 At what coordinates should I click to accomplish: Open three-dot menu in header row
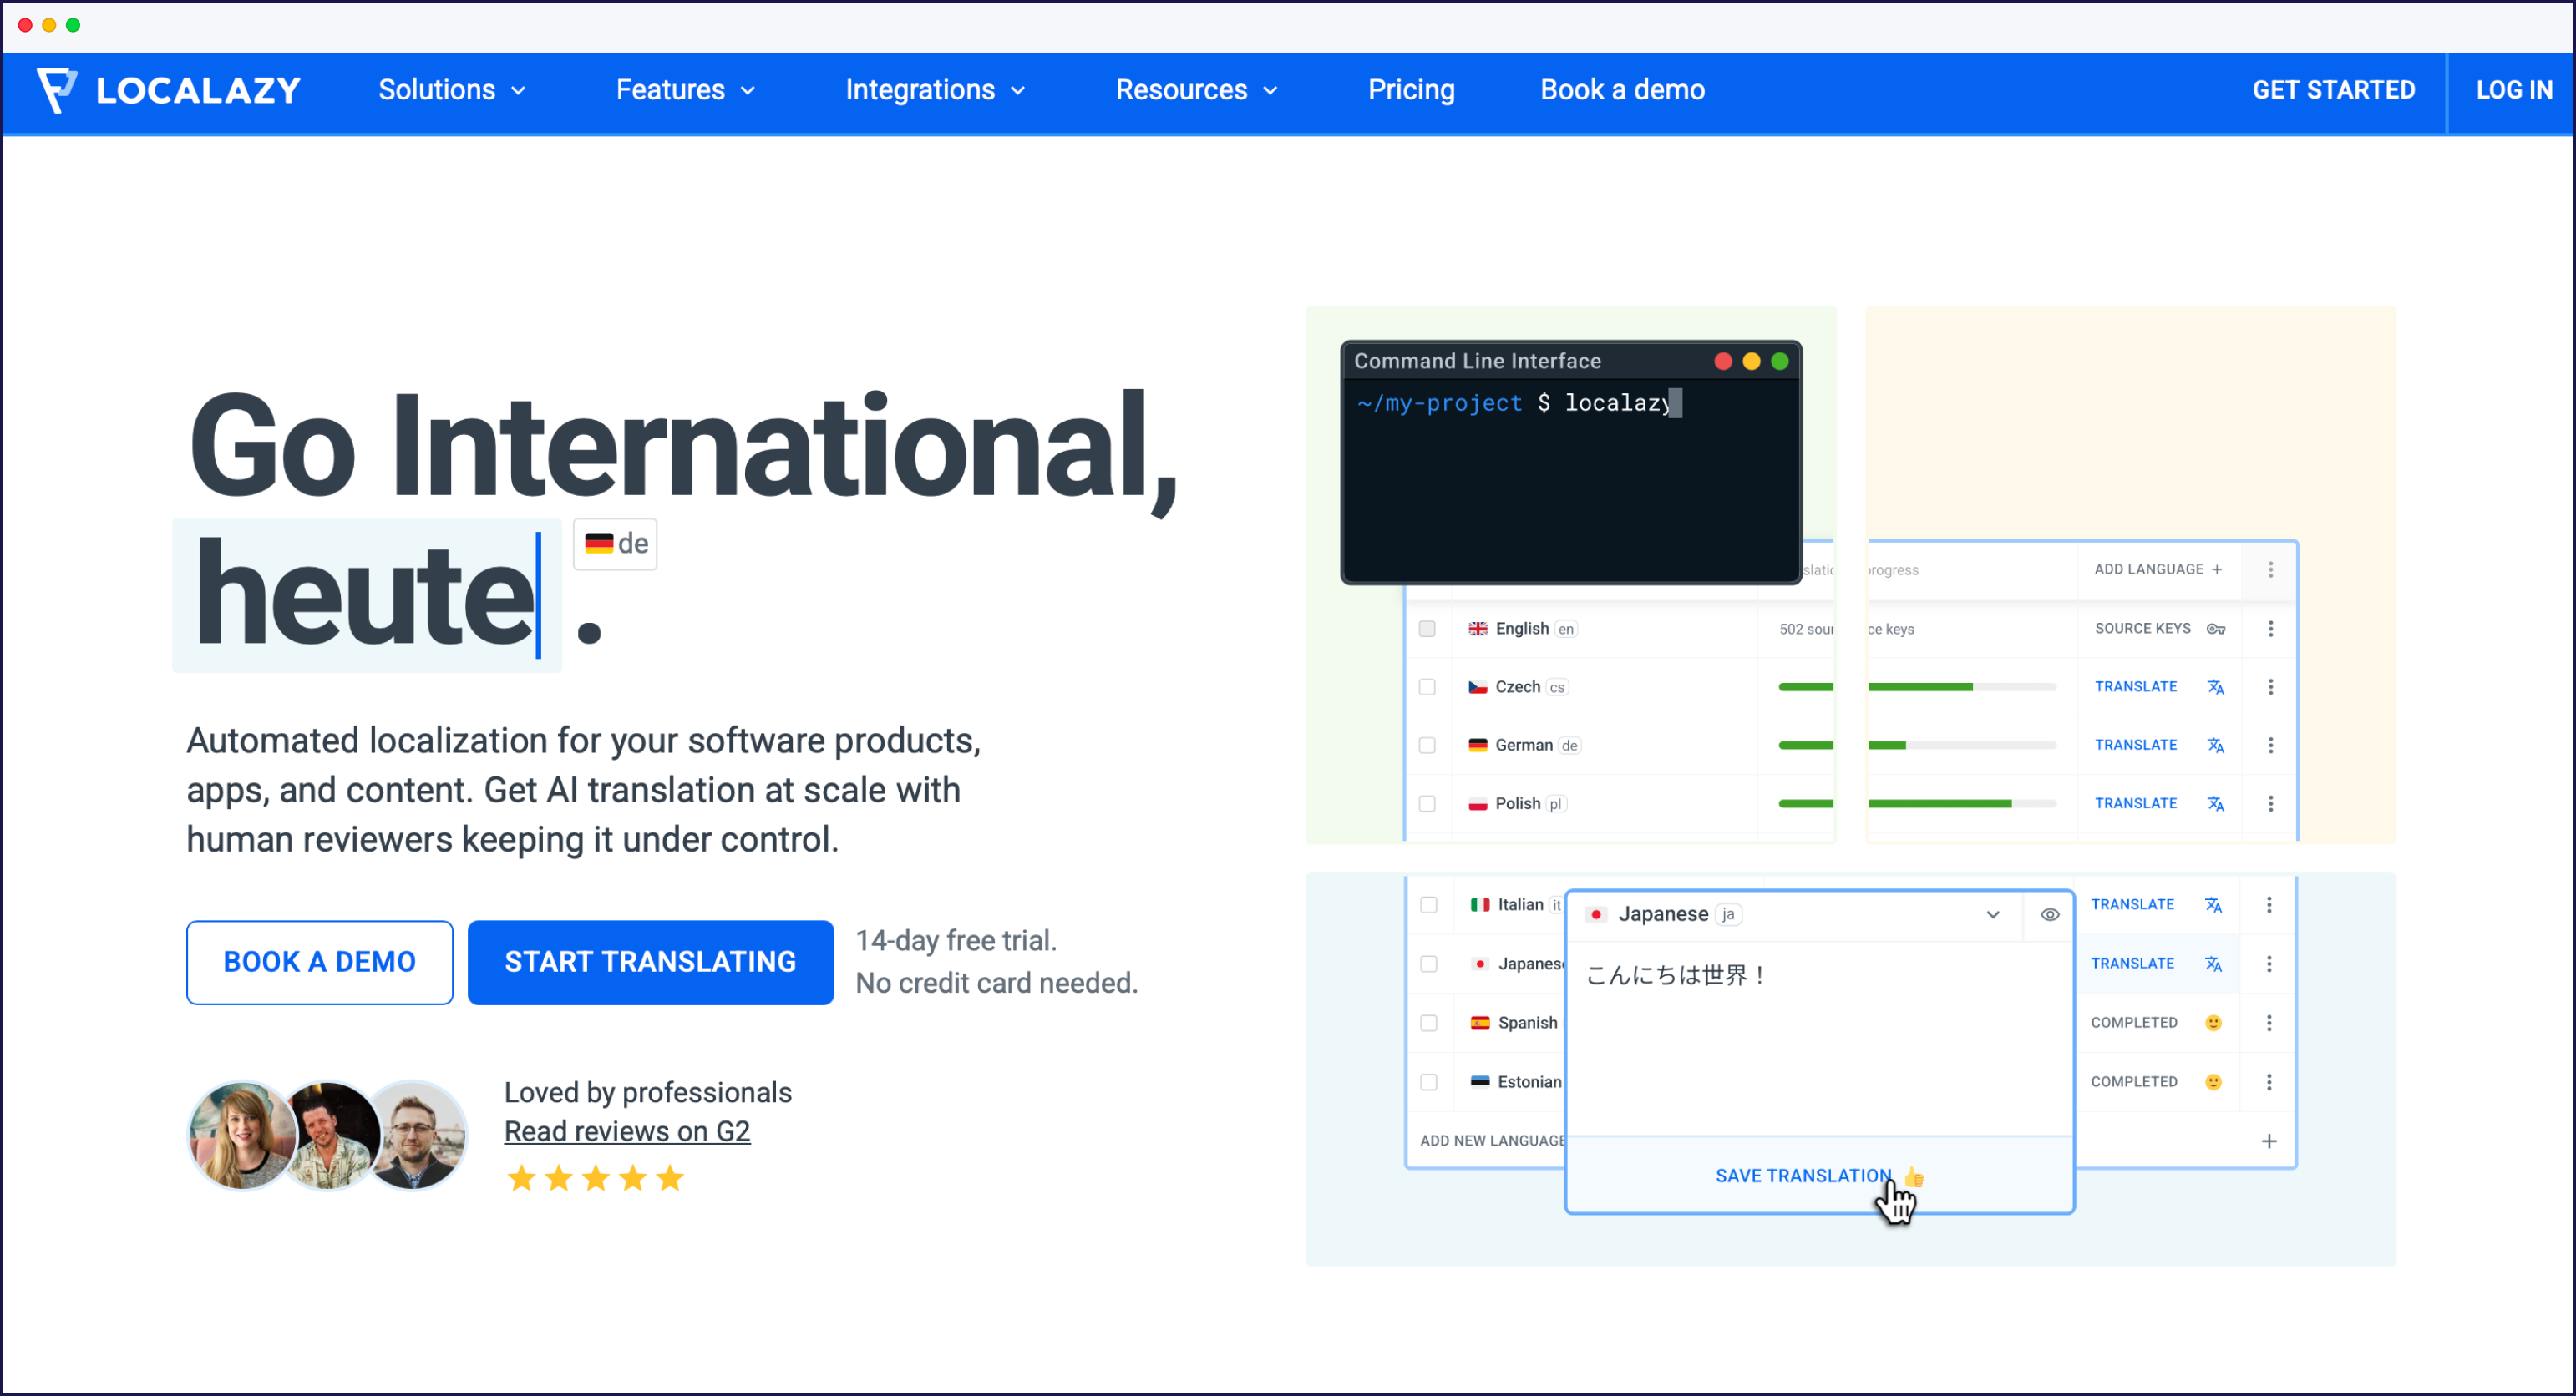[2271, 569]
